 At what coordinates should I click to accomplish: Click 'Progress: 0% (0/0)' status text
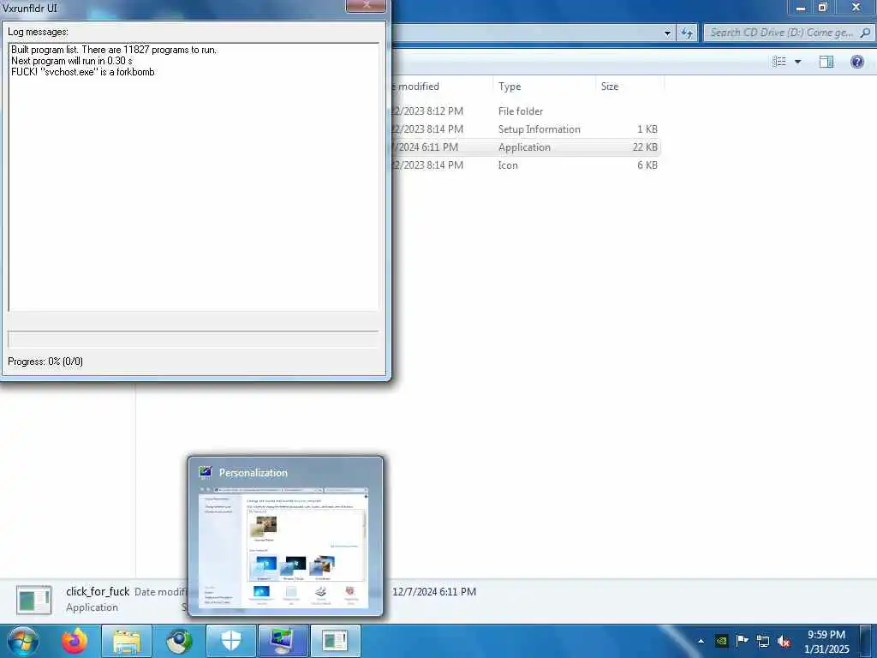coord(45,362)
